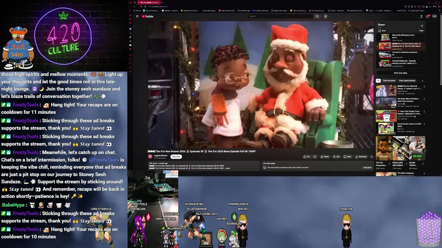Select the All filter chip
The height and width of the screenshot is (248, 442).
pyautogui.click(x=378, y=81)
